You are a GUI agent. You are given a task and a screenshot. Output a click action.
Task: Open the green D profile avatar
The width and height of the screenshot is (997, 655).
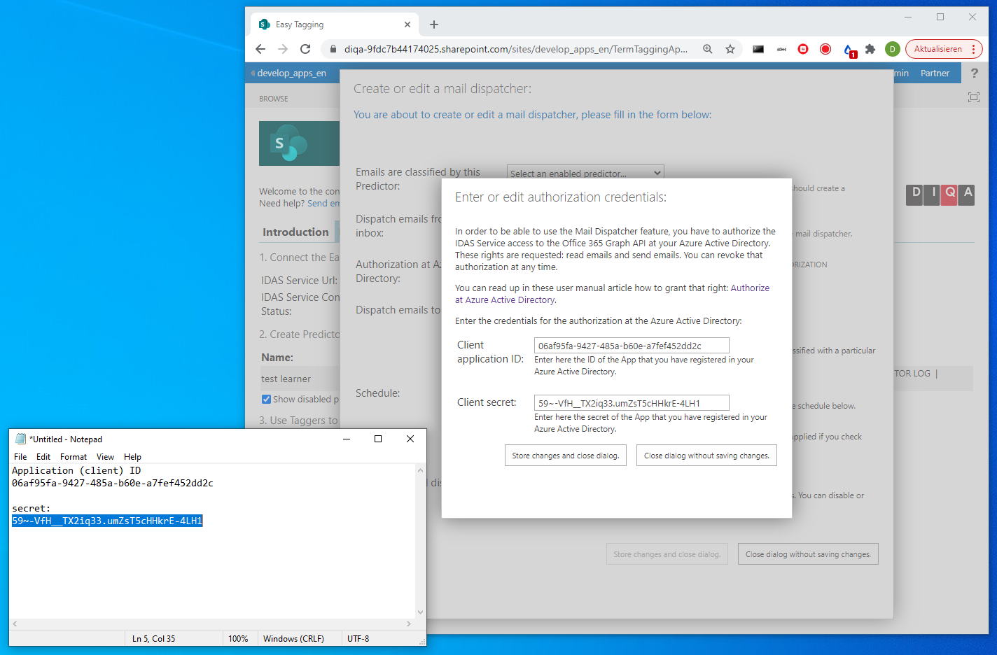coord(892,49)
